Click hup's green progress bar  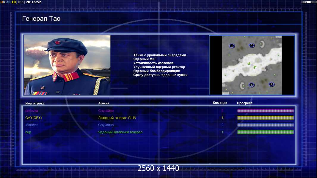point(265,132)
